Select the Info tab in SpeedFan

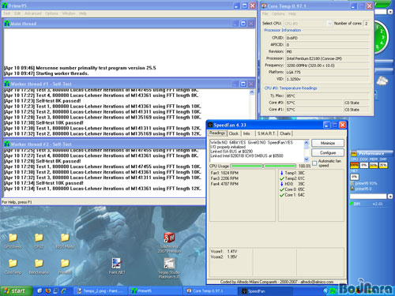point(246,133)
